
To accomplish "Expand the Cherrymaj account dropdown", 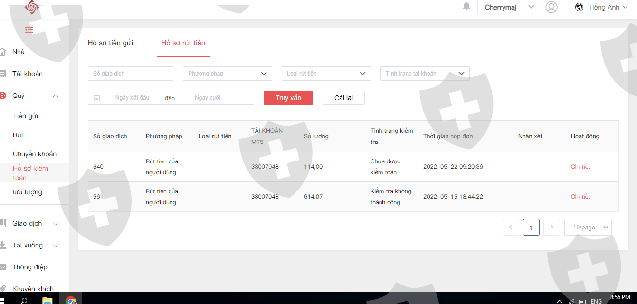I will (531, 7).
